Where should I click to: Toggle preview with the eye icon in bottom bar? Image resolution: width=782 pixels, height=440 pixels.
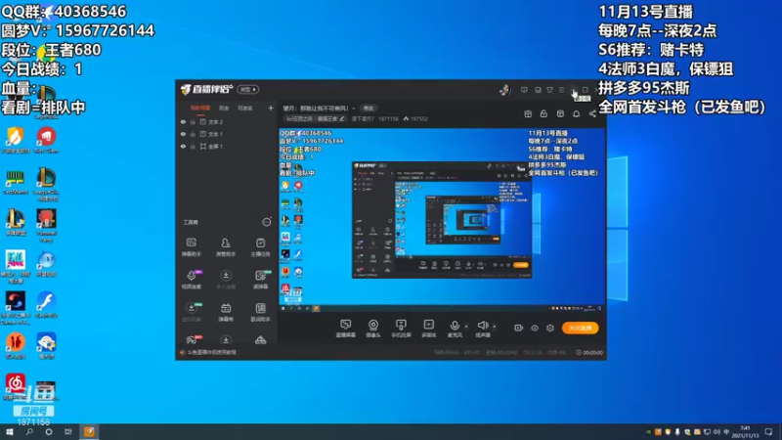click(534, 328)
